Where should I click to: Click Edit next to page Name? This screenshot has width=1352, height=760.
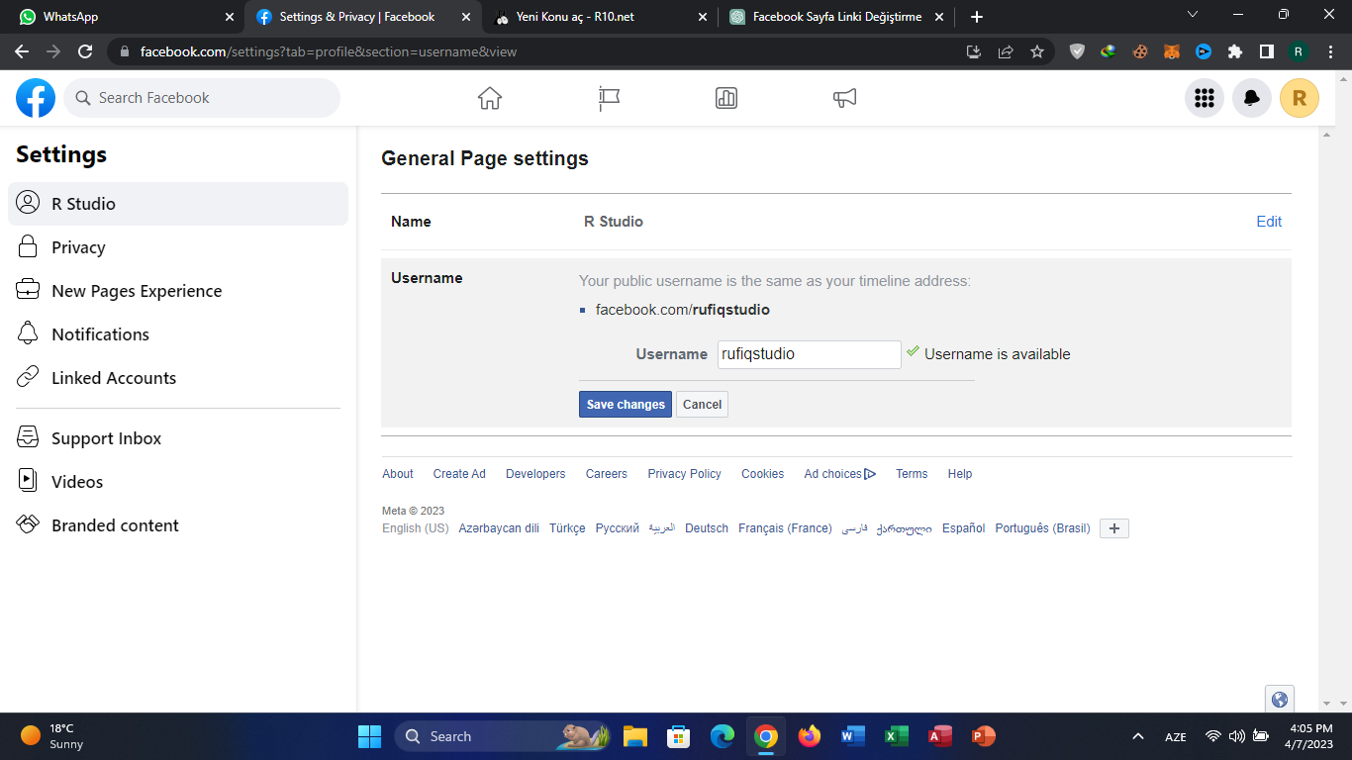click(1269, 222)
